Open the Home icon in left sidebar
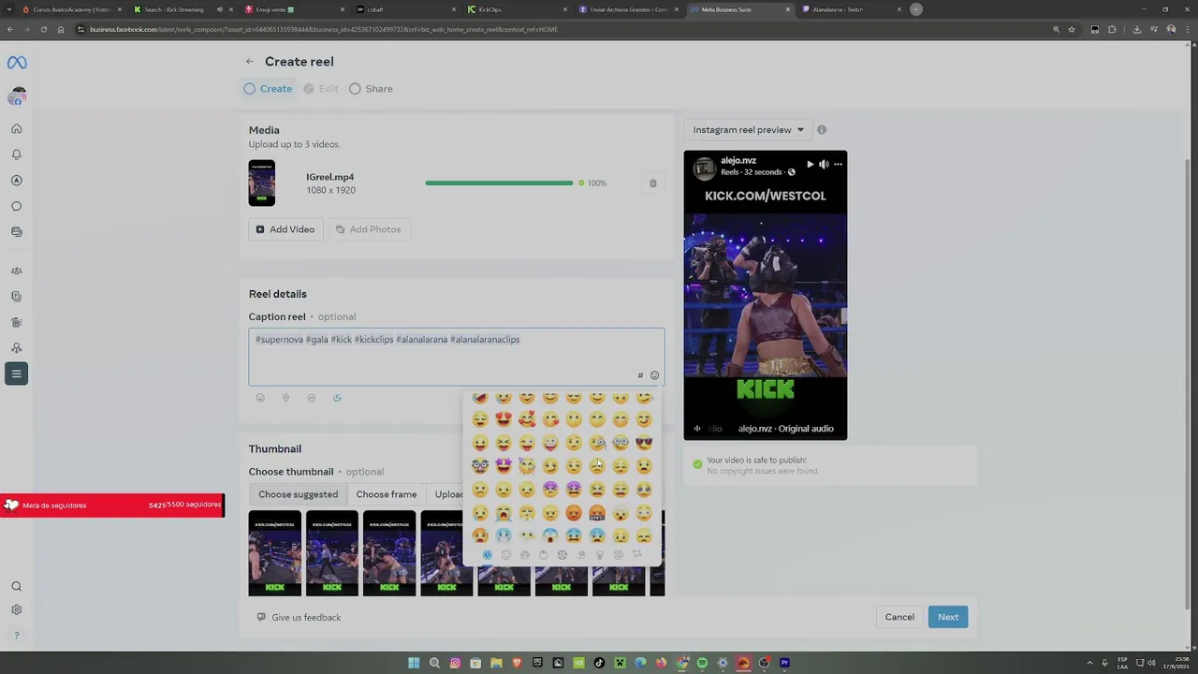Viewport: 1198px width, 674px height. click(16, 129)
